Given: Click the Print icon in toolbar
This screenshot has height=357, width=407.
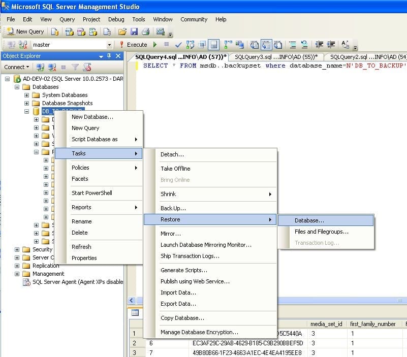Looking at the screenshot, I should pyautogui.click(x=145, y=31).
